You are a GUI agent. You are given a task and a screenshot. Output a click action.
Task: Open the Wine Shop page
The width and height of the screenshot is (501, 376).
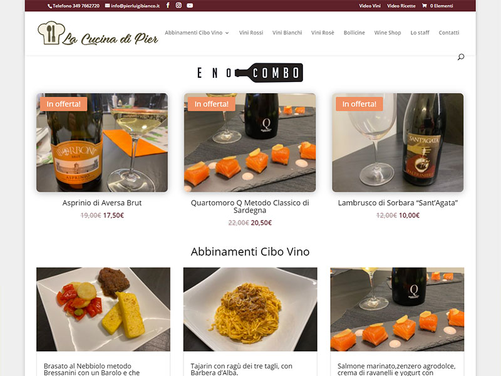[388, 33]
